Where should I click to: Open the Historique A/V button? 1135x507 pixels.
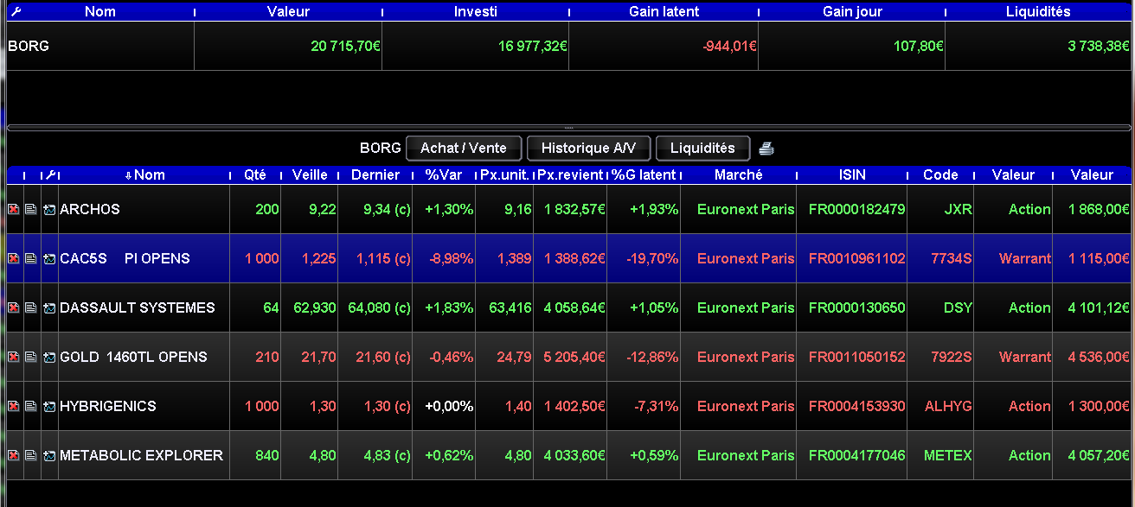(588, 149)
